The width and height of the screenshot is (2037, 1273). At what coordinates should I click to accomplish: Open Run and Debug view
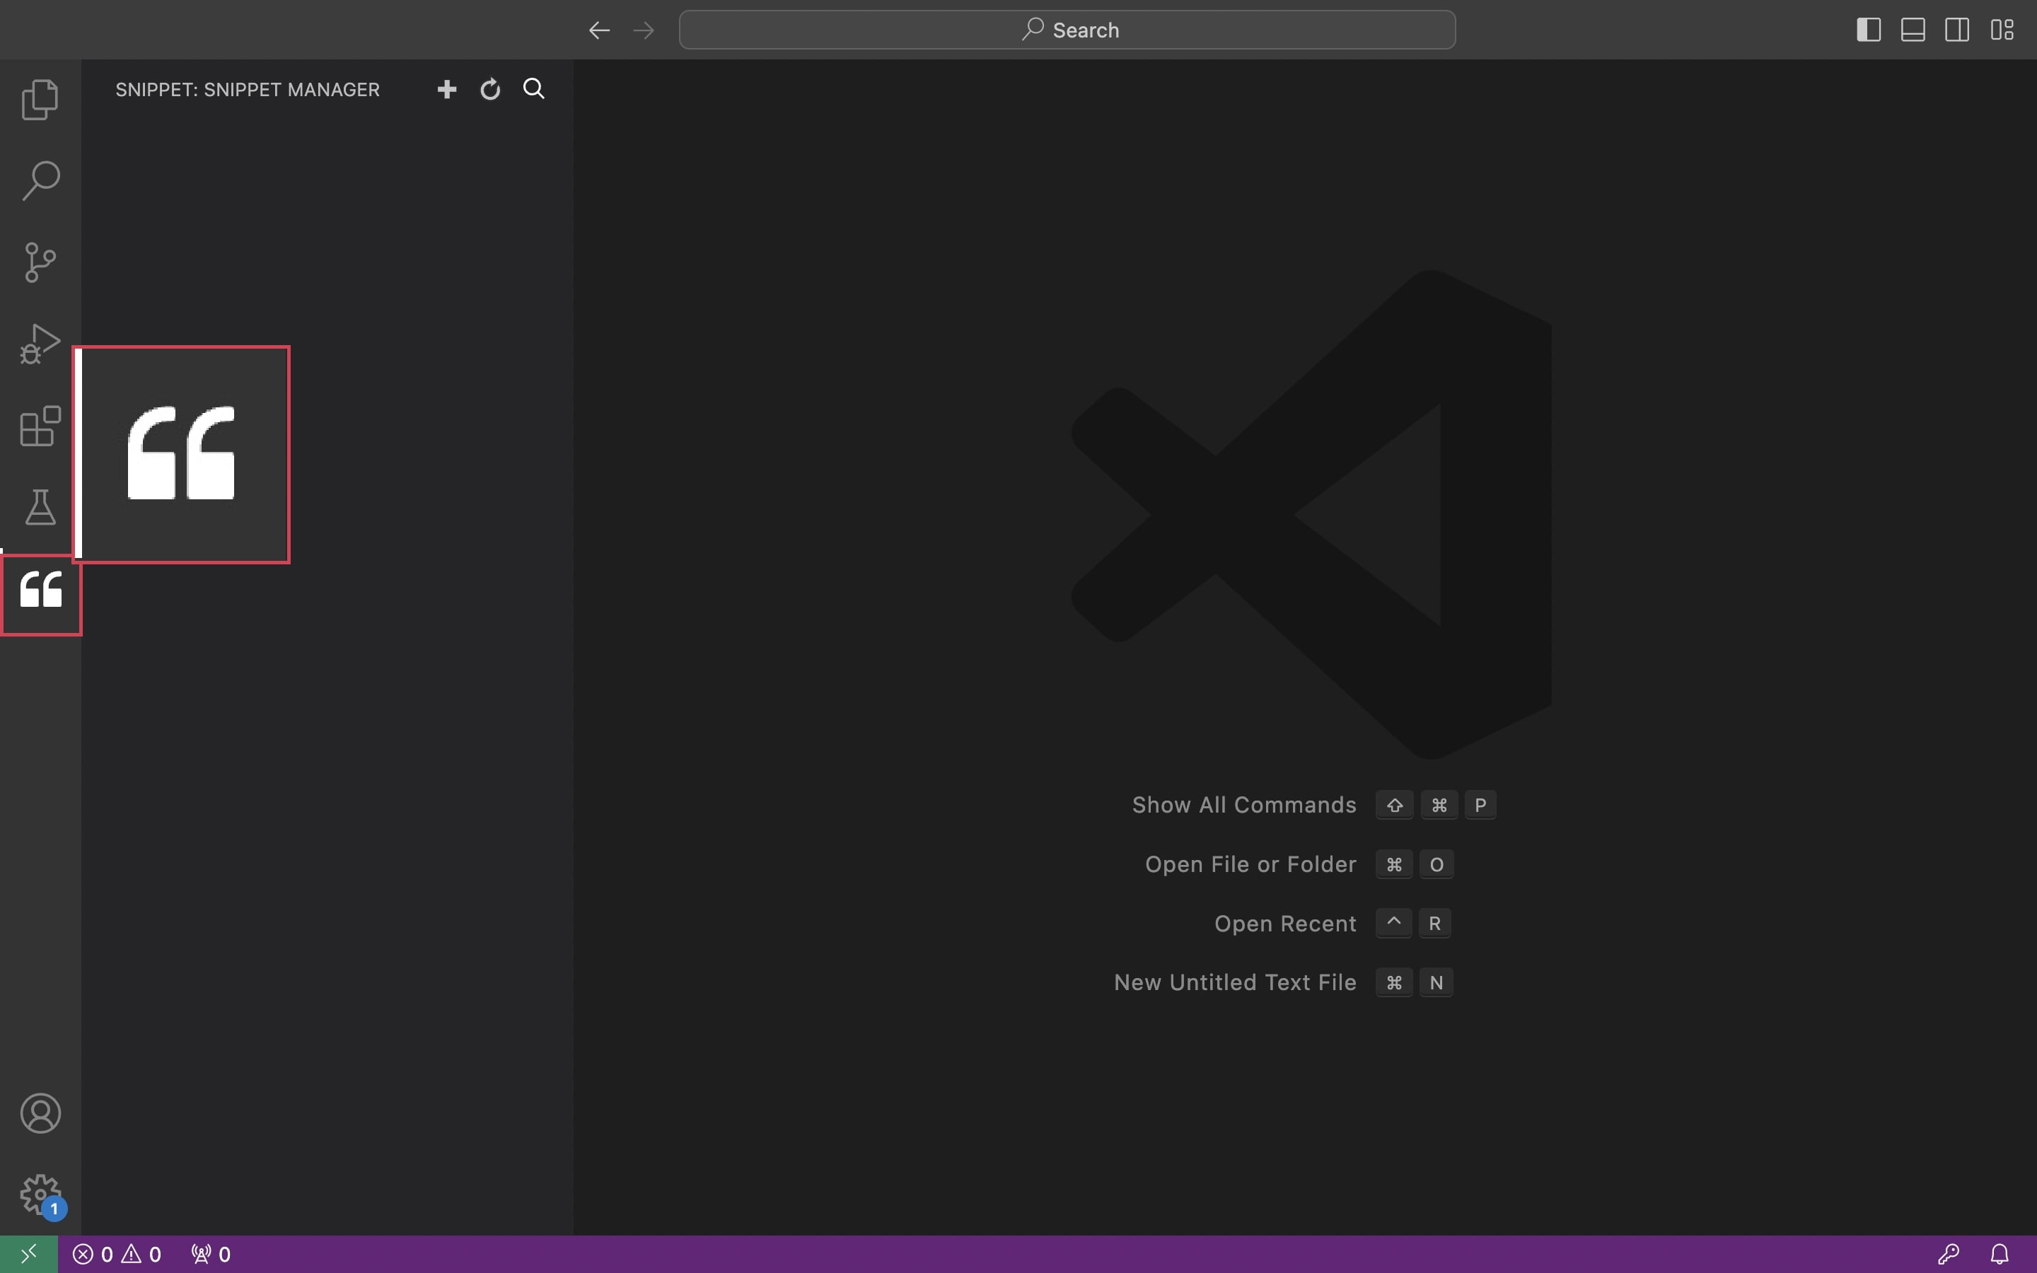point(40,344)
